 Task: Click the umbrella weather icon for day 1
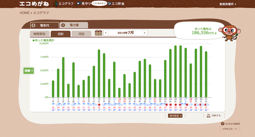pyautogui.click(x=53, y=105)
